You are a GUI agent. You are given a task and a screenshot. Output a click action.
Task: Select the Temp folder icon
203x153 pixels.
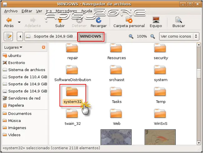click(160, 92)
